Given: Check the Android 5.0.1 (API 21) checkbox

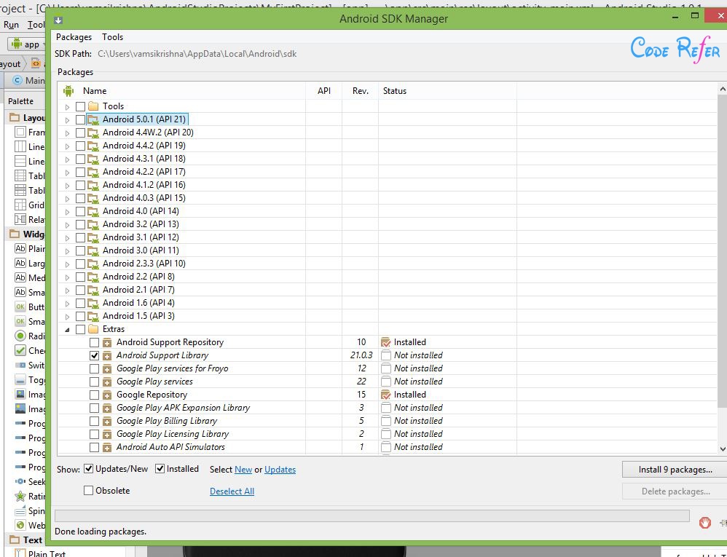Looking at the screenshot, I should [80, 119].
